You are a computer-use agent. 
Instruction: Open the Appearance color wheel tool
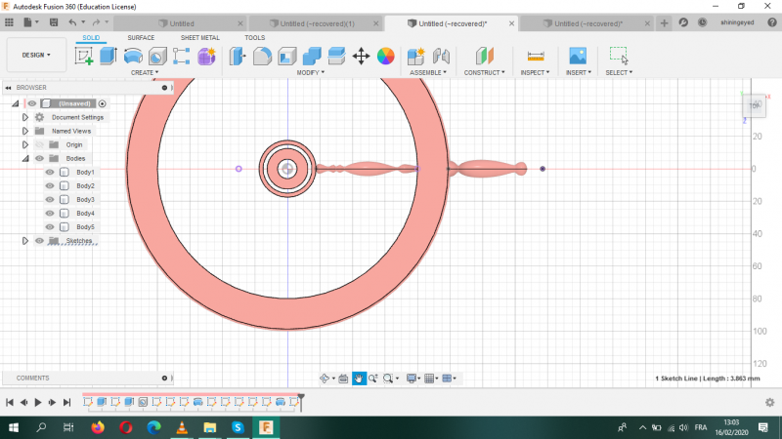pos(386,56)
